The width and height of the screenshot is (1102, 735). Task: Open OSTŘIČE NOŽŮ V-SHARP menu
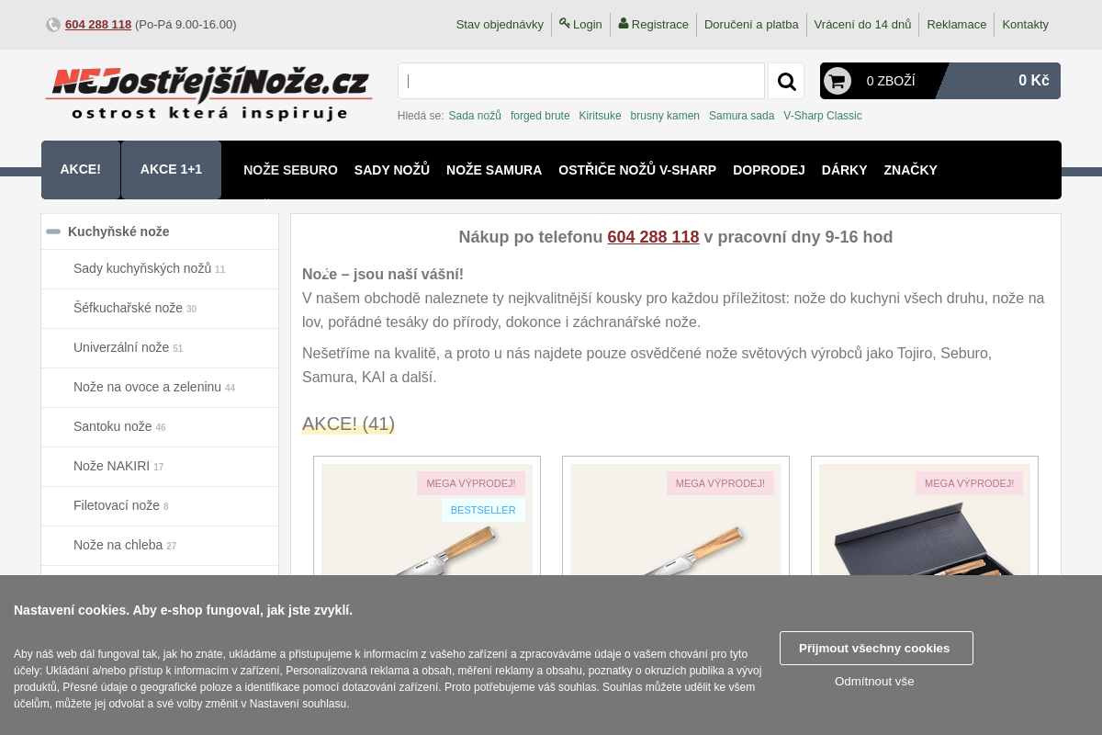coord(637,170)
